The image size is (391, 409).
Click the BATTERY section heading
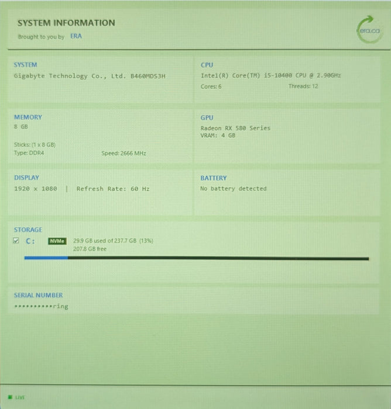point(214,178)
